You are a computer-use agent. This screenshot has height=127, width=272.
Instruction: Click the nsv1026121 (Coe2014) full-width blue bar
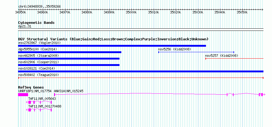141,71
